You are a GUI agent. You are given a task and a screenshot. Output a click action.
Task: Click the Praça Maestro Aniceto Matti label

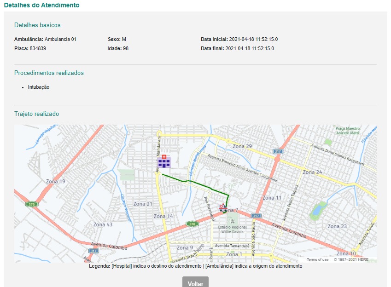[347, 131]
